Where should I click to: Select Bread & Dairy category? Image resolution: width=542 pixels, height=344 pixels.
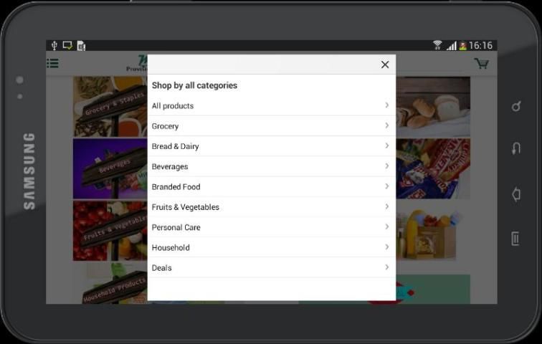tap(175, 146)
